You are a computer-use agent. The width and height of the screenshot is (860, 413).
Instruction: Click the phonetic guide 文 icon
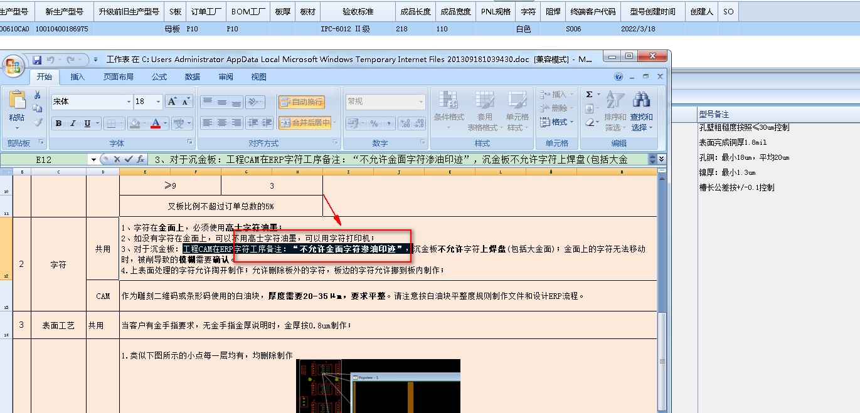[179, 123]
